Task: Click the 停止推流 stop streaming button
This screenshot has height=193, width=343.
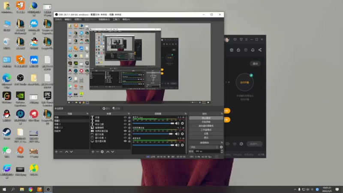Action: 206,118
